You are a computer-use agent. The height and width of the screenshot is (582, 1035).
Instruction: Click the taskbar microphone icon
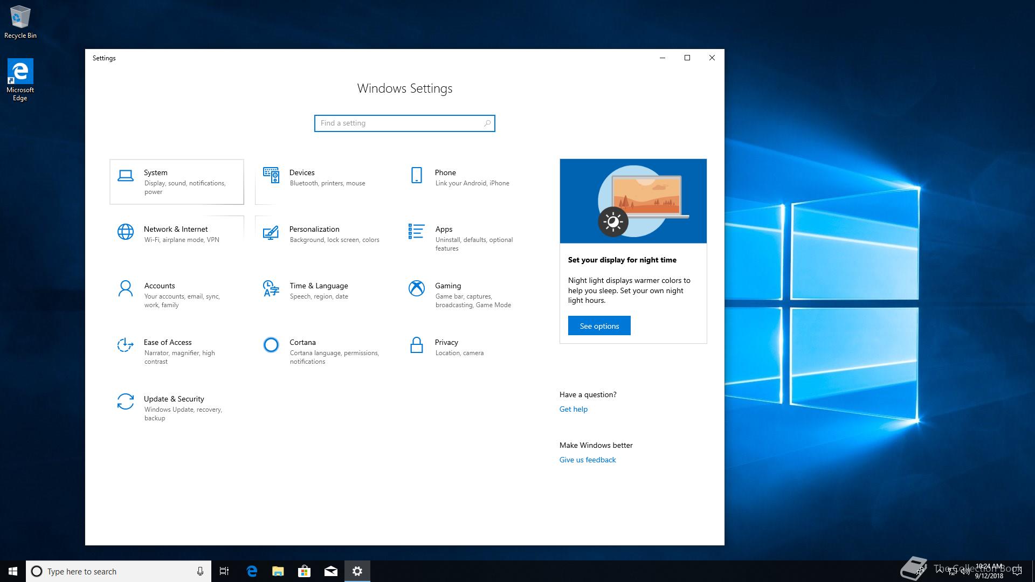click(200, 571)
